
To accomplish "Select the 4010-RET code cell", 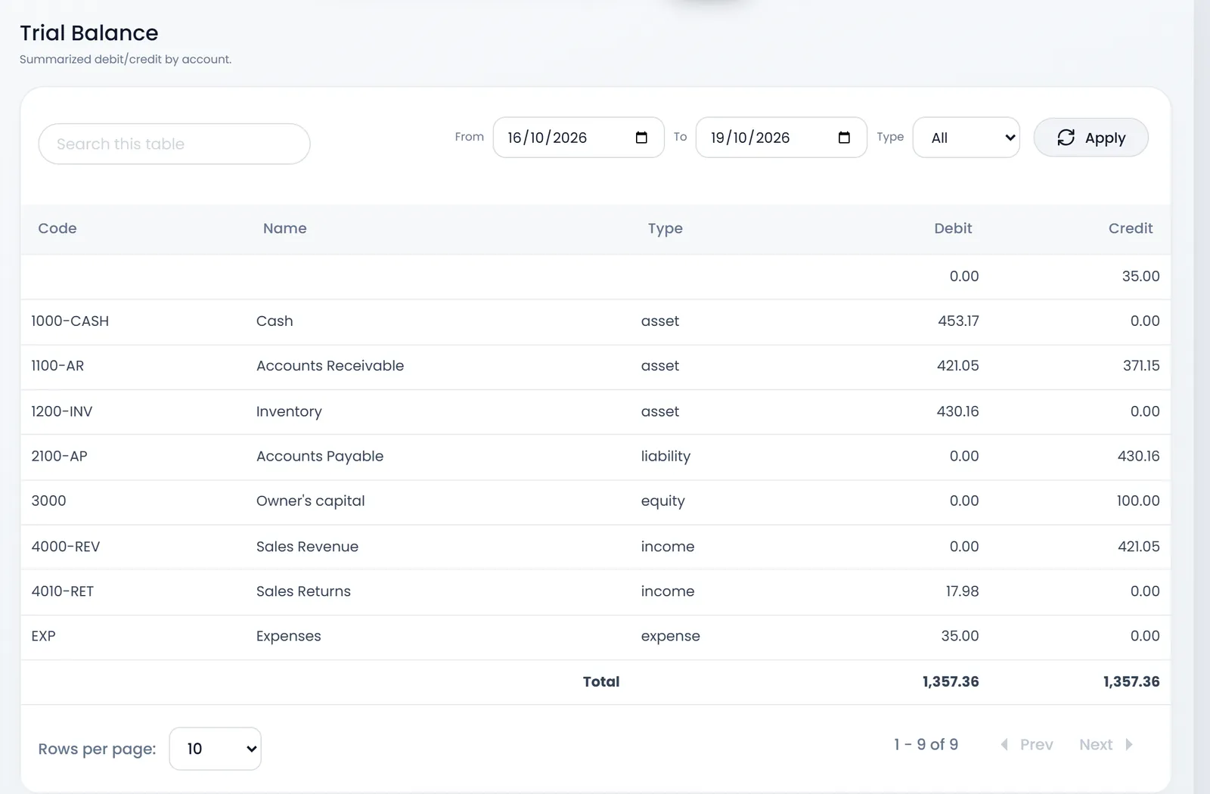I will tap(63, 591).
